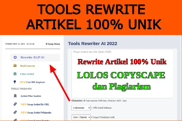Open Cari IDE Inspirasi tool
The width and height of the screenshot is (182, 121).
click(x=32, y=82)
